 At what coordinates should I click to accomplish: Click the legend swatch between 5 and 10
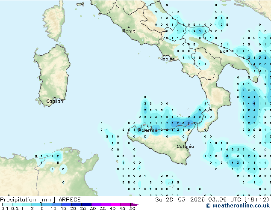click(x=47, y=204)
